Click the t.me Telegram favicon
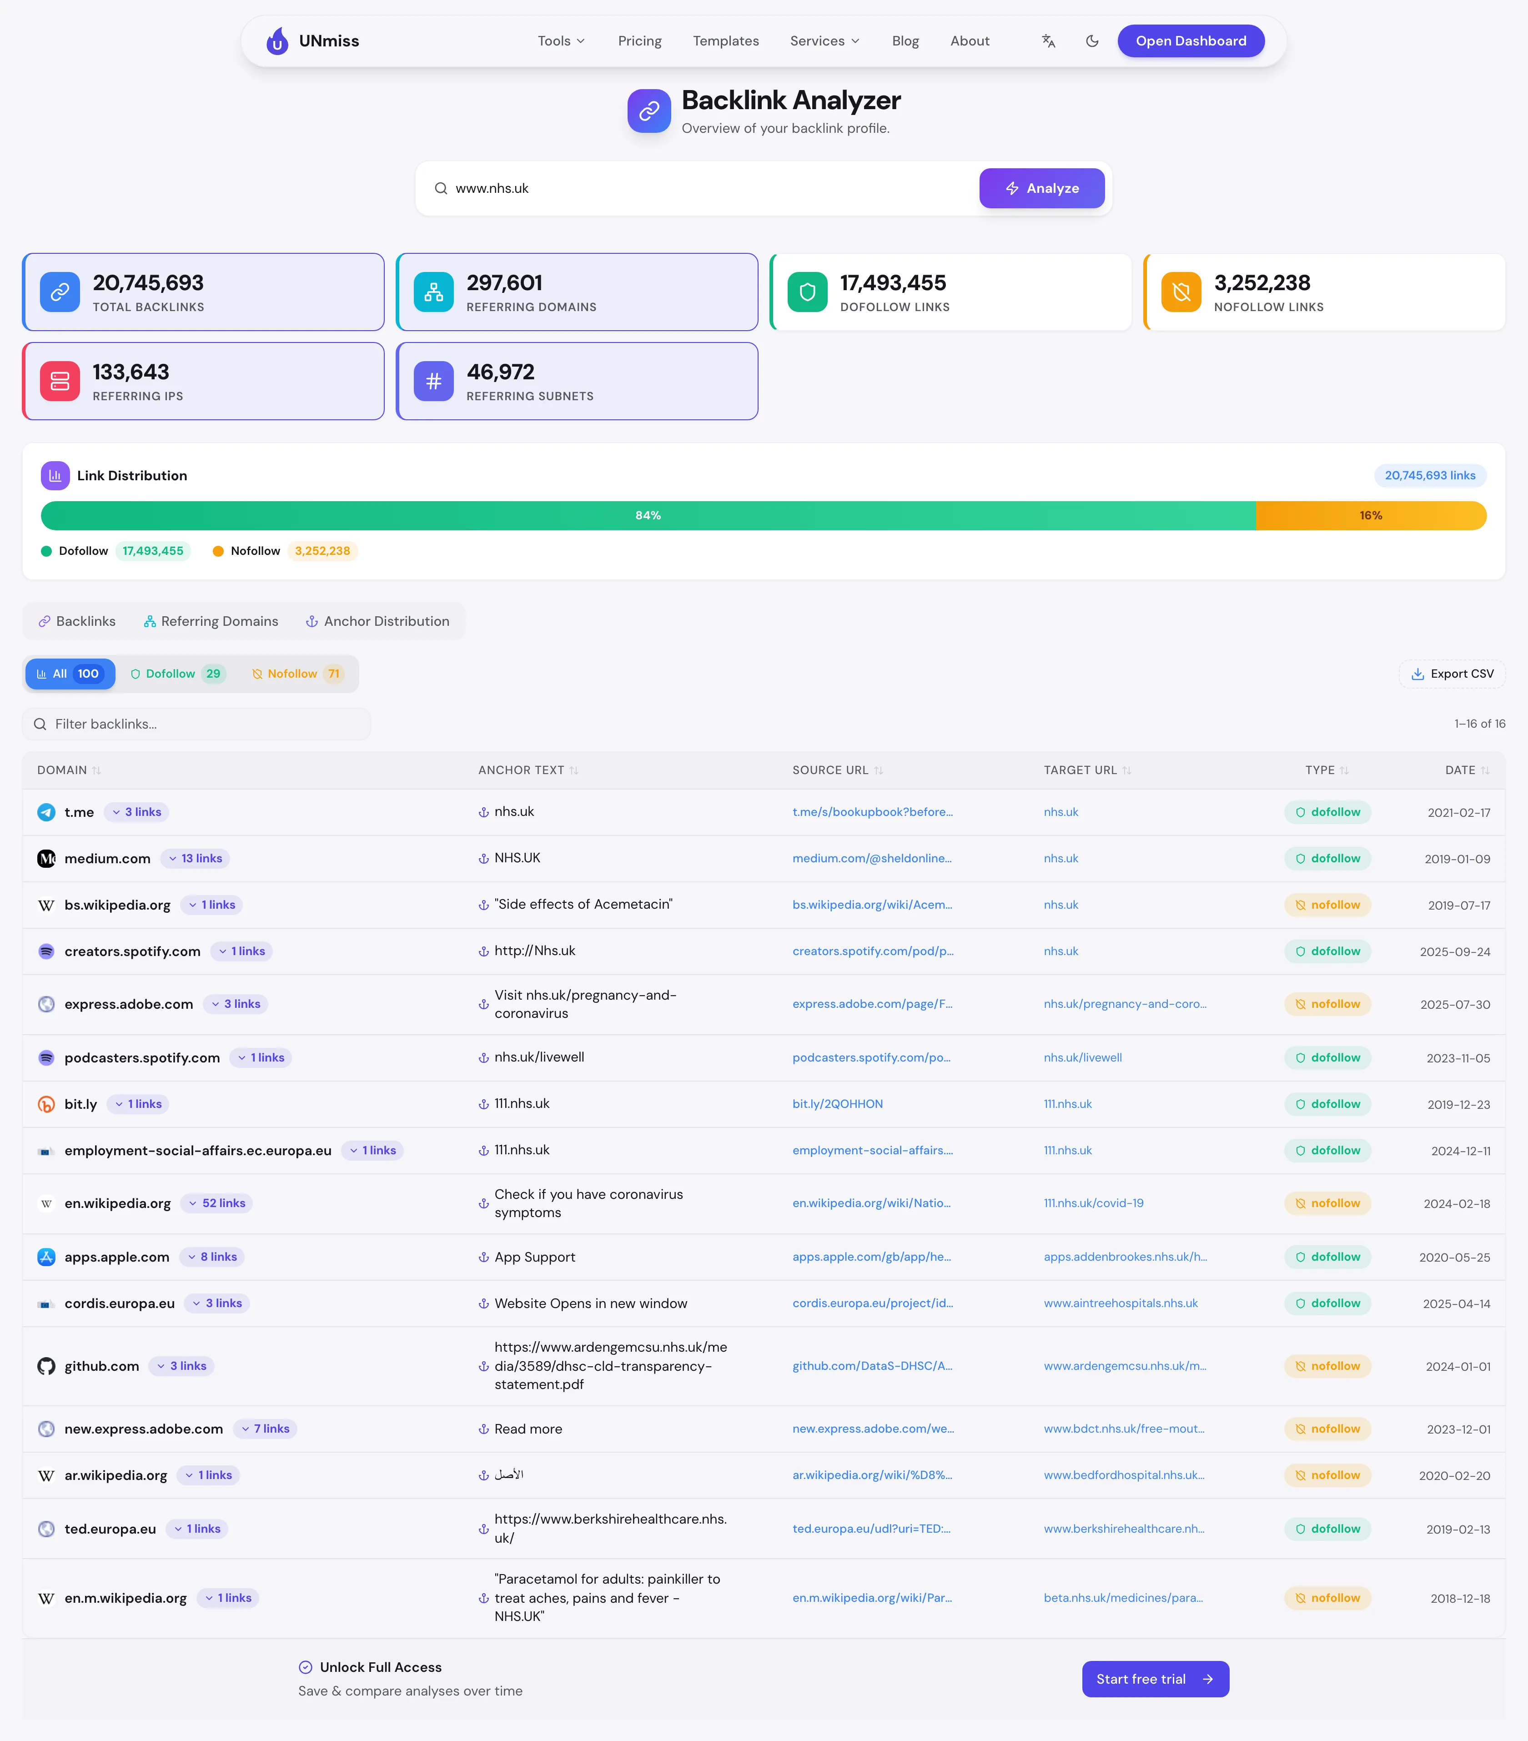1528x1741 pixels. click(x=46, y=813)
